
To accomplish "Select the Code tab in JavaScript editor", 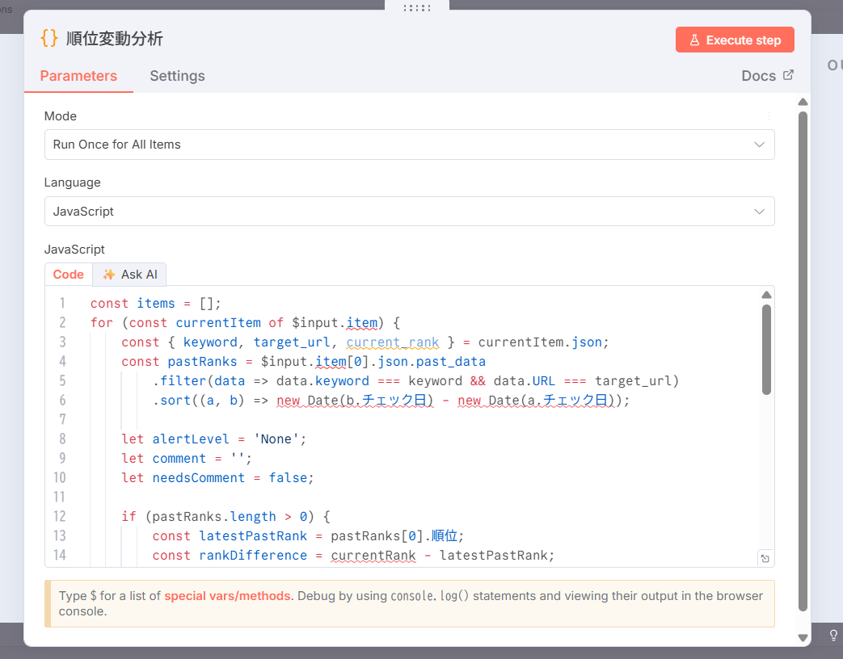I will point(68,275).
